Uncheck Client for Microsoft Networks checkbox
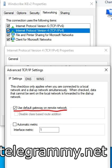The width and height of the screenshot is (112, 168). [x=8, y=40]
